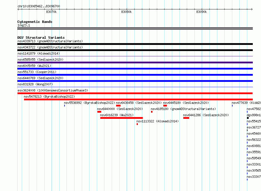Select the long red bar under nsv6016239

click(121, 118)
